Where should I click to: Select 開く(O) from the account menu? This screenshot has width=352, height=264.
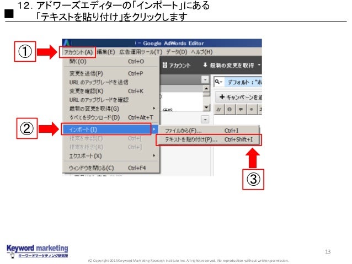coord(111,62)
